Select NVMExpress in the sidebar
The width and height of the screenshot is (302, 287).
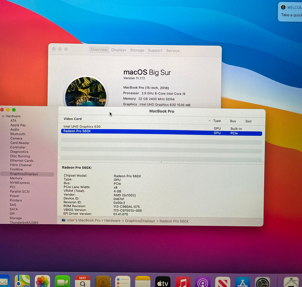tap(20, 183)
